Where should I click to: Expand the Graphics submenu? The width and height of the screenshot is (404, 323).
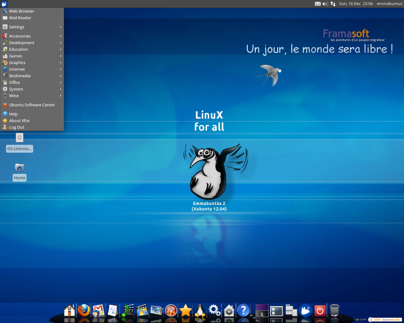(32, 63)
